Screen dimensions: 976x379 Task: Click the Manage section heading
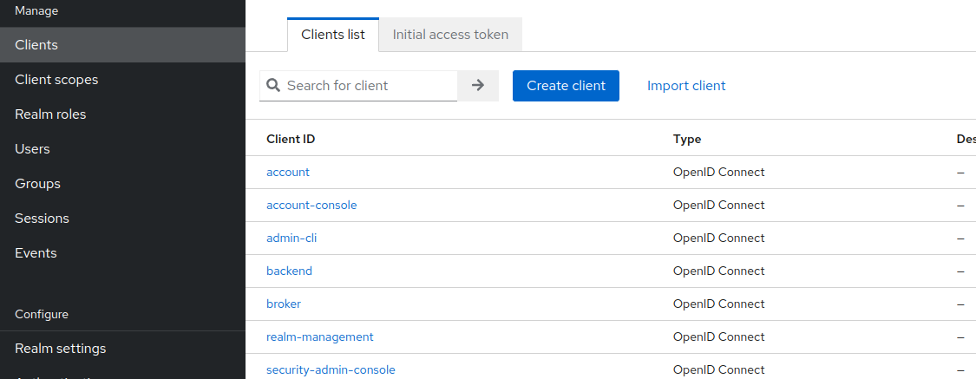pos(36,10)
